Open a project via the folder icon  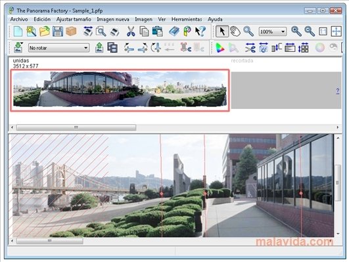45,32
